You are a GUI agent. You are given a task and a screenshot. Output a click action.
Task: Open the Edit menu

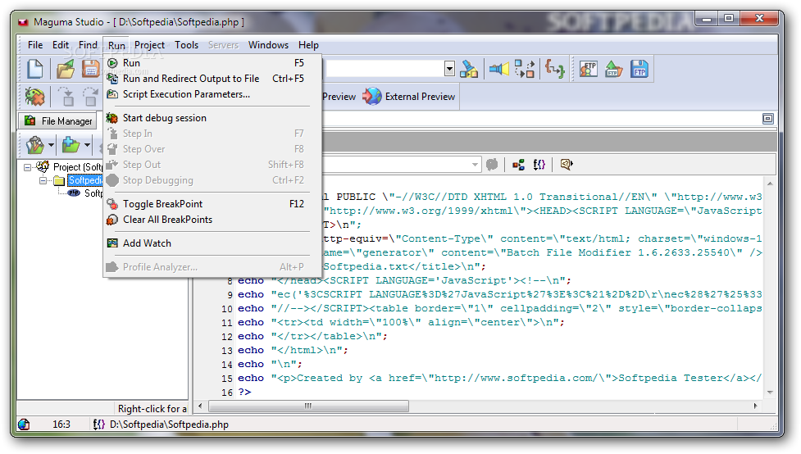[x=61, y=45]
